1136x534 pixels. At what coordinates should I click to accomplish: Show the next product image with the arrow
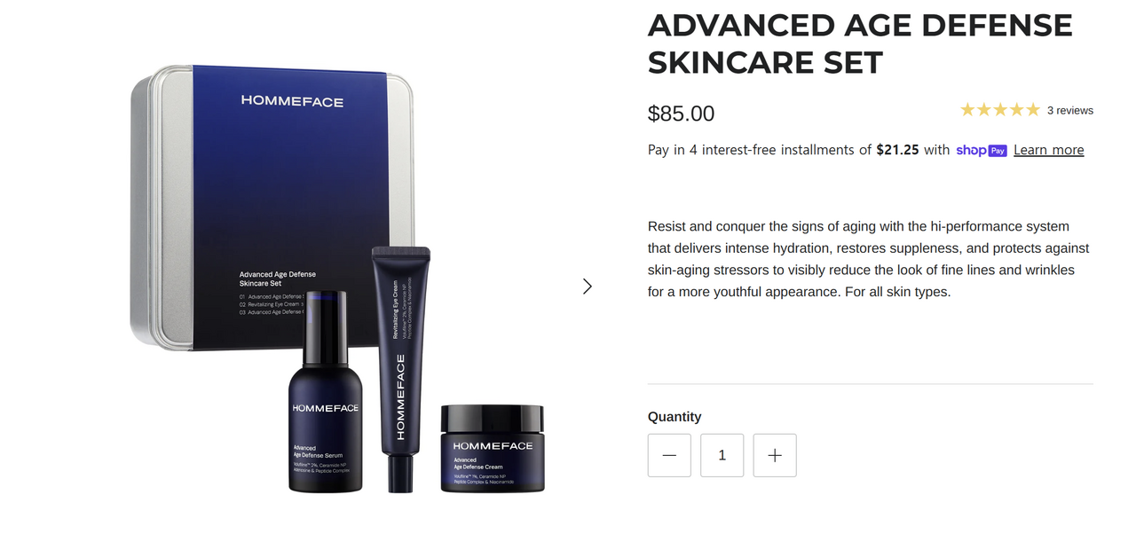587,287
